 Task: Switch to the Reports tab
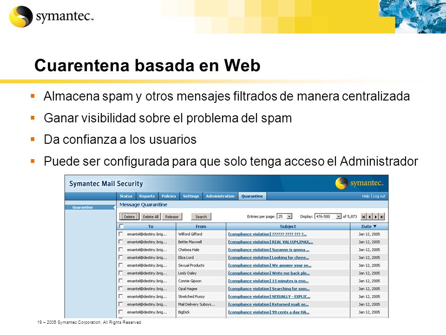click(147, 196)
